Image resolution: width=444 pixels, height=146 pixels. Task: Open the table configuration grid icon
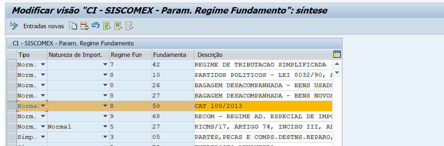tap(337, 55)
